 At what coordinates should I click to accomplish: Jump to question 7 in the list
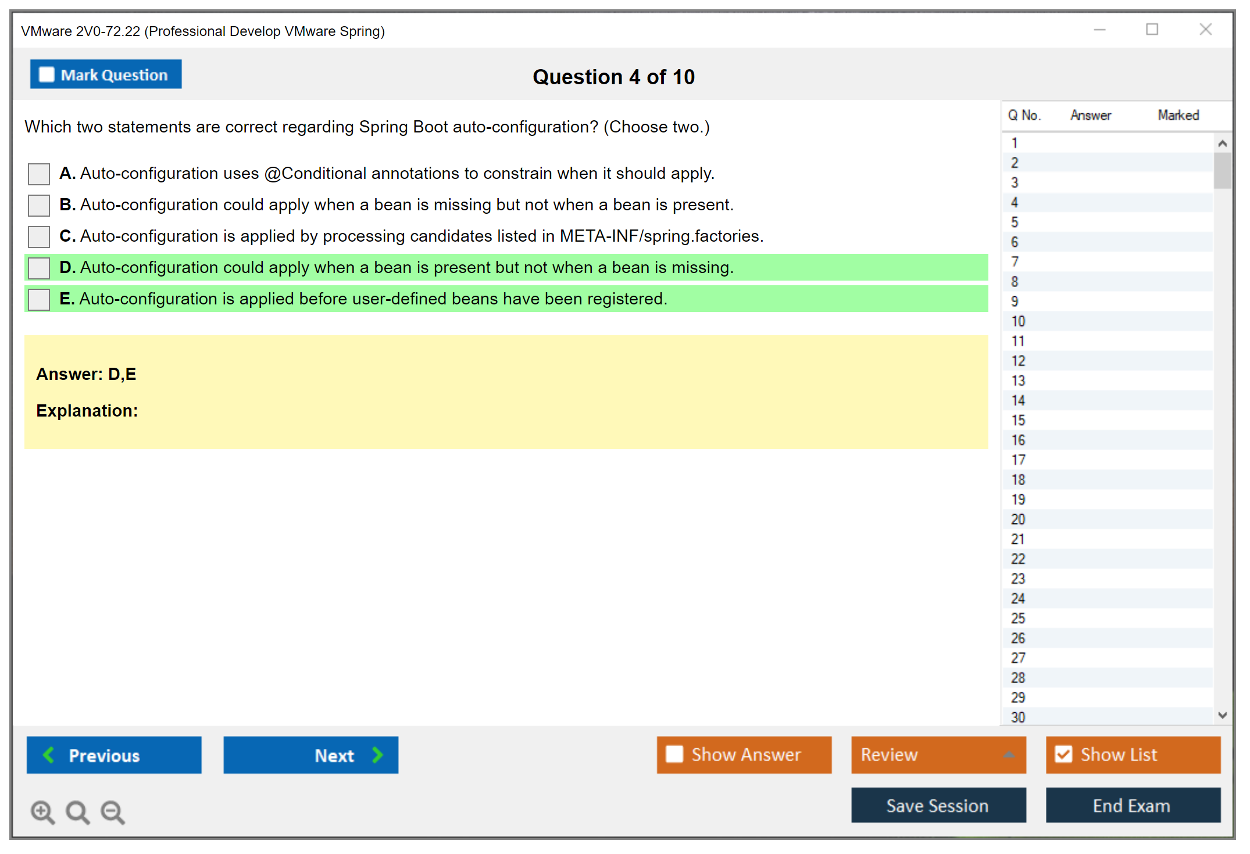(1015, 262)
